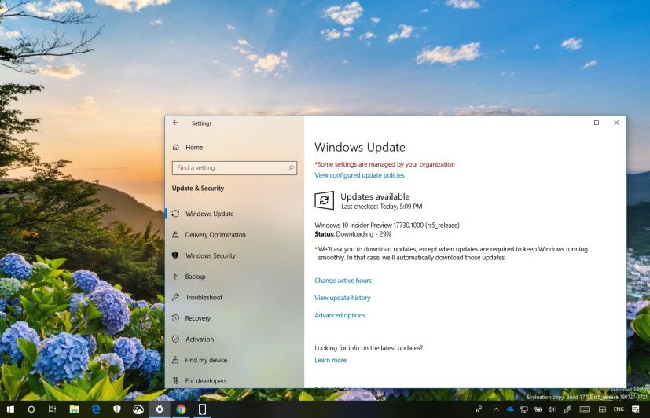Click the Recovery clock icon
The height and width of the screenshot is (418, 650).
[175, 318]
